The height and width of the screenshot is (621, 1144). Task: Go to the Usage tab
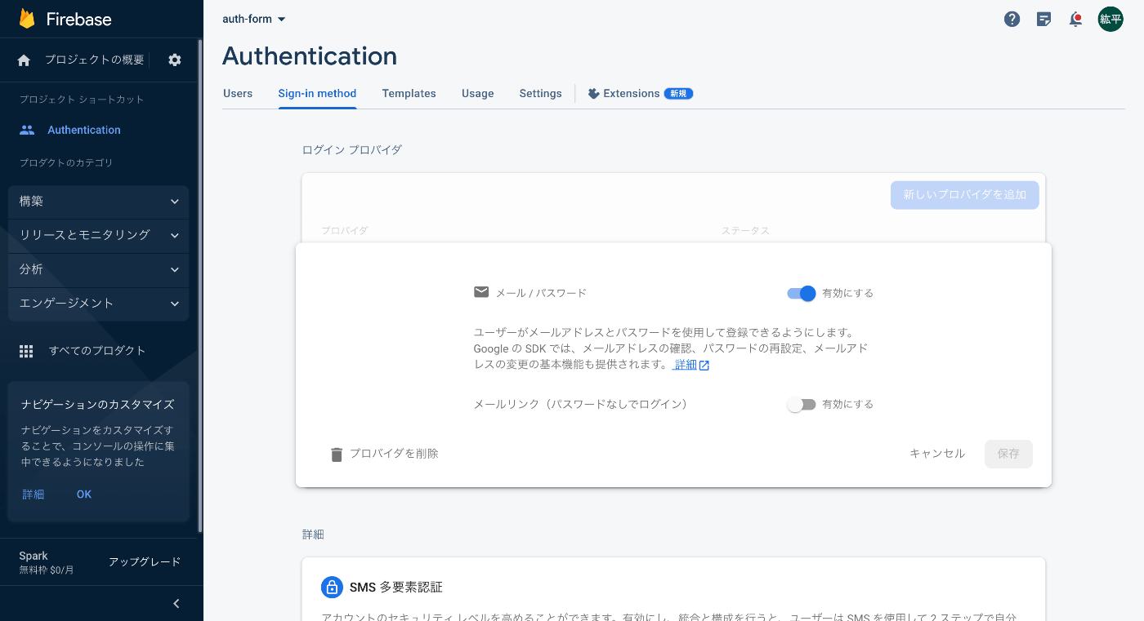coord(477,94)
